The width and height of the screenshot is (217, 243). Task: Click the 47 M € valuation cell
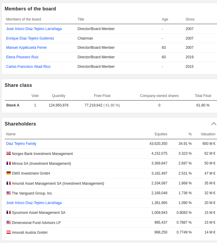[210, 173]
